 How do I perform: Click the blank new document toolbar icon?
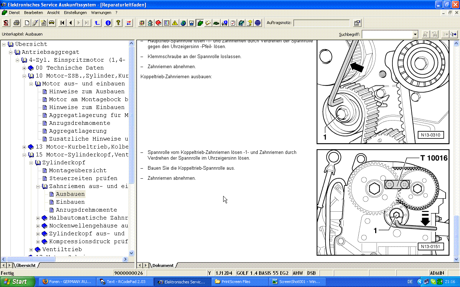(x=27, y=23)
